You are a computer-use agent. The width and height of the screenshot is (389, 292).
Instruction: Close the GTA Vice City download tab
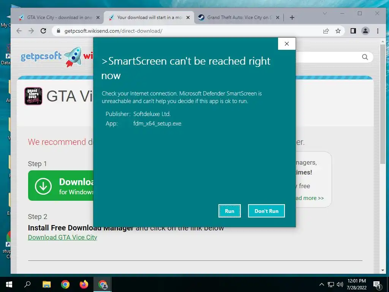pos(98,17)
